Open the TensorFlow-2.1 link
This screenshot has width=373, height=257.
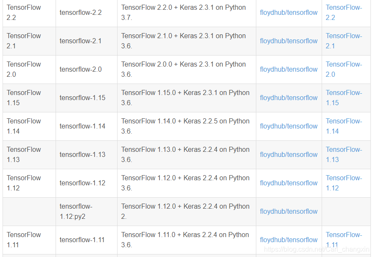(x=344, y=41)
